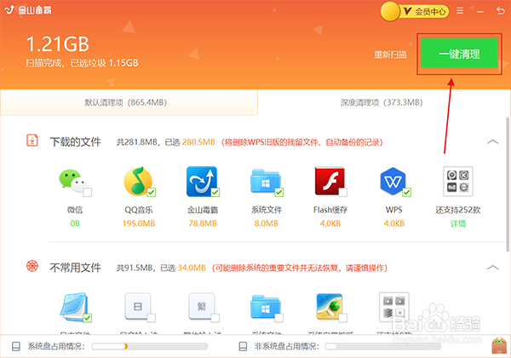The image size is (511, 358).
Task: Click the 日 input method icon
Action: tap(137, 307)
